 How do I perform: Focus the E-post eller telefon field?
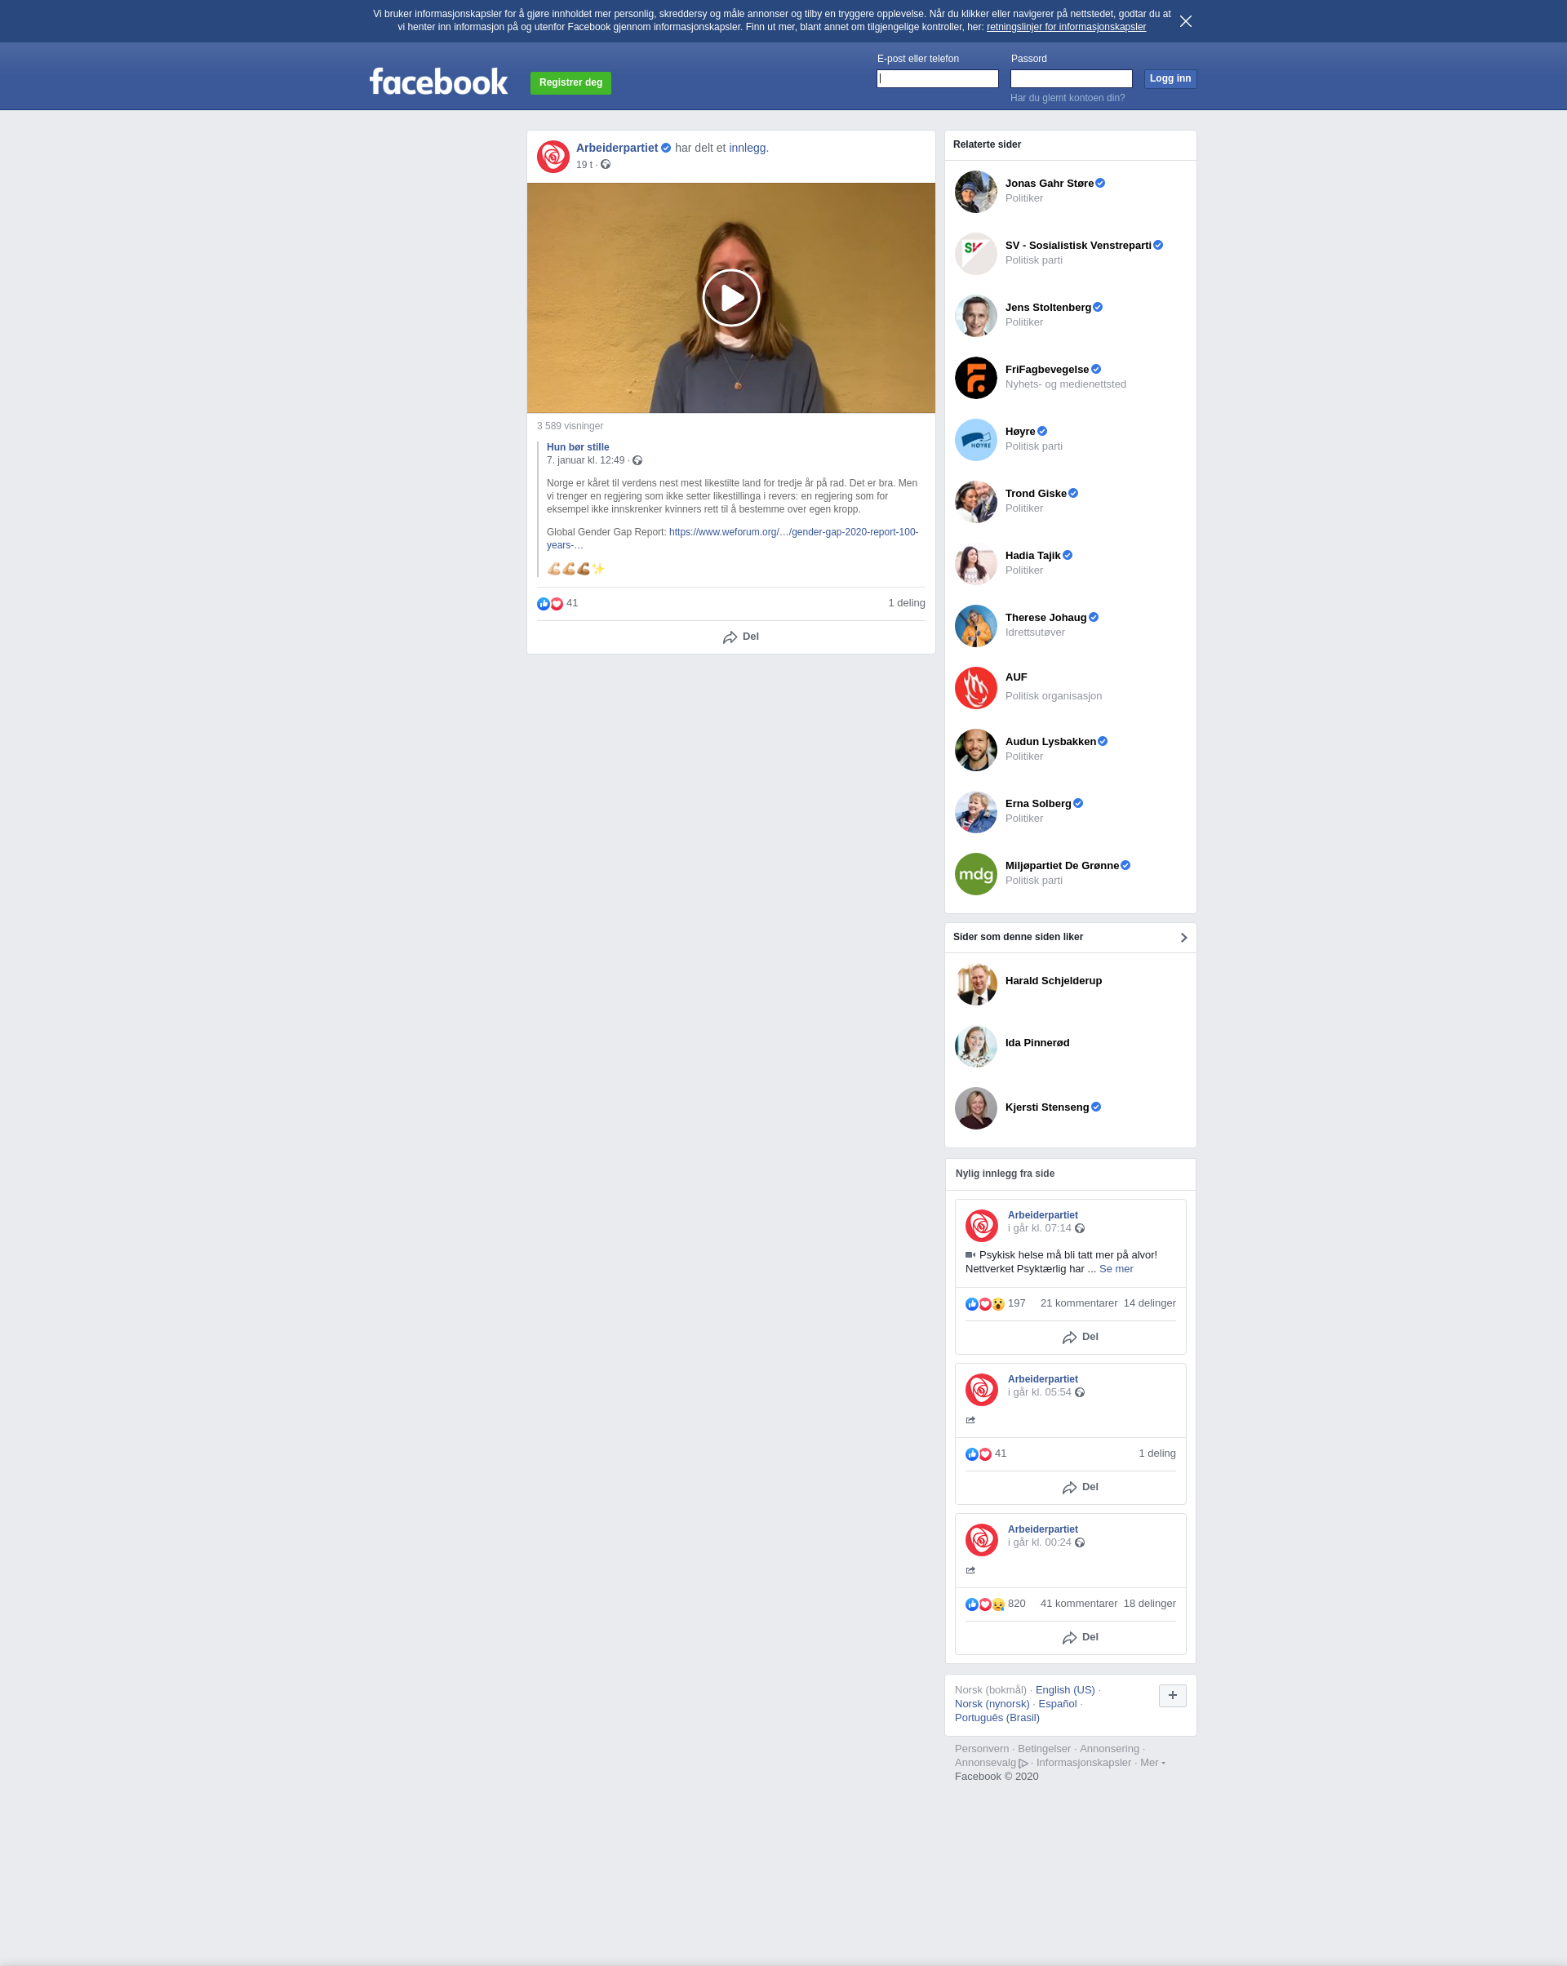tap(938, 79)
